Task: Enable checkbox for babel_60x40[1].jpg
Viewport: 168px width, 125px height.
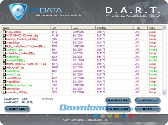Action: (x=4, y=60)
